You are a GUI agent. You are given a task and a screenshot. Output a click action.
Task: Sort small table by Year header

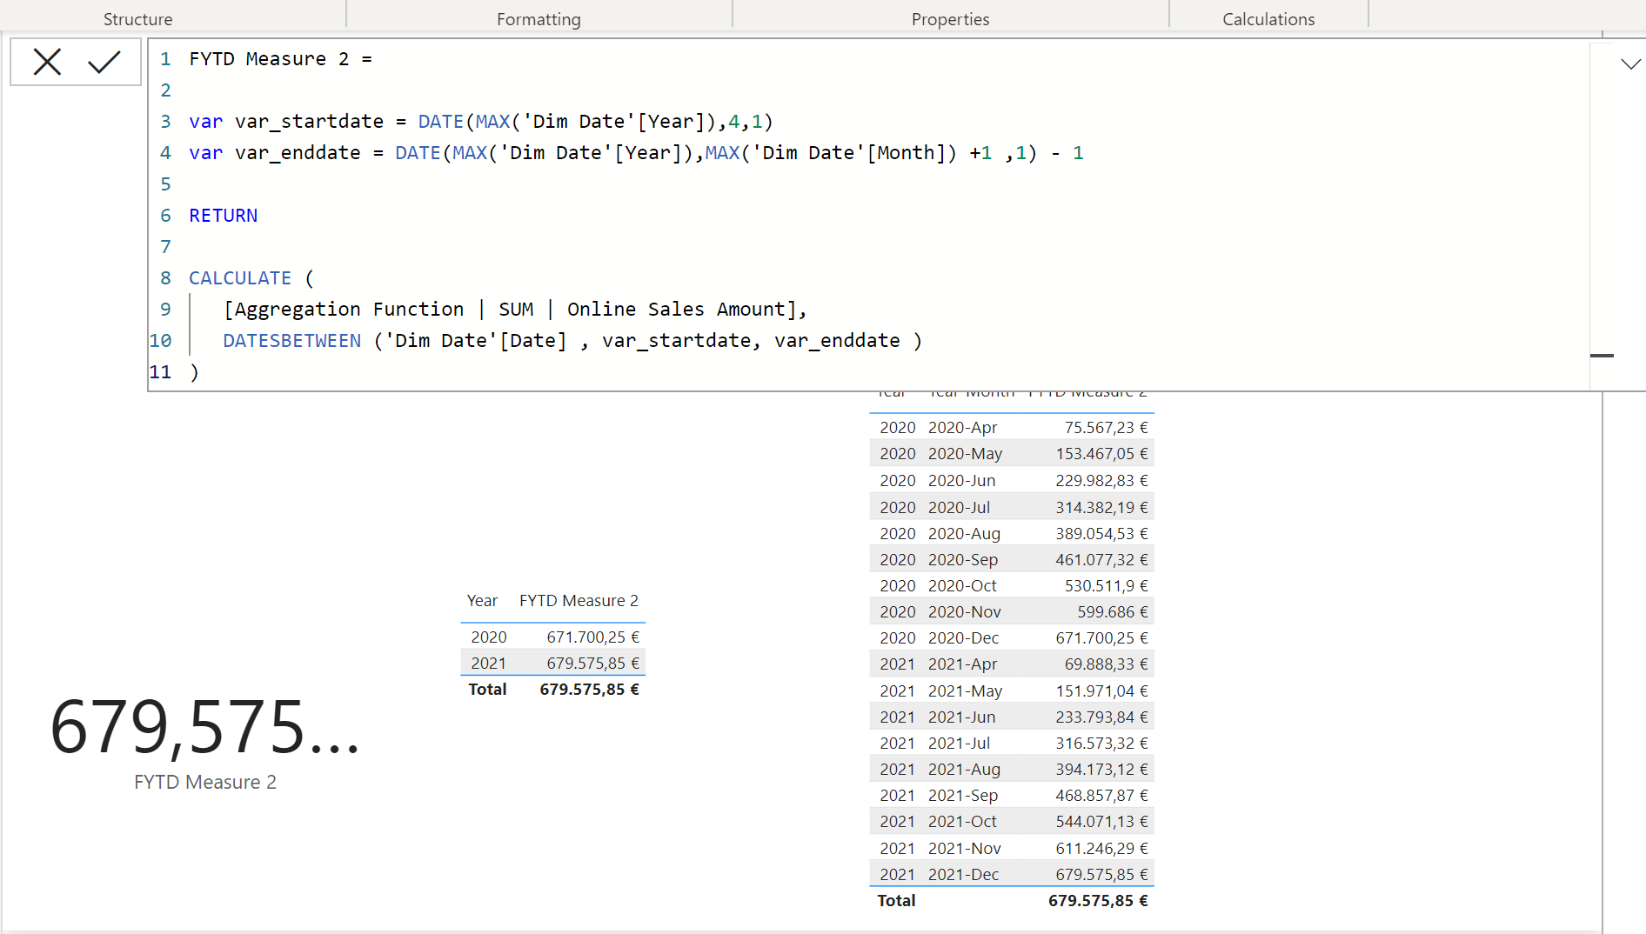coord(482,601)
